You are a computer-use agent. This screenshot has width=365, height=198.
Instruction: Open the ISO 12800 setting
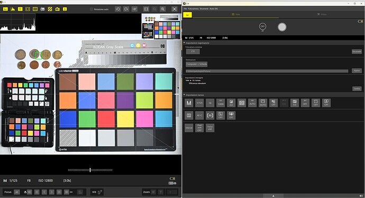(221, 103)
